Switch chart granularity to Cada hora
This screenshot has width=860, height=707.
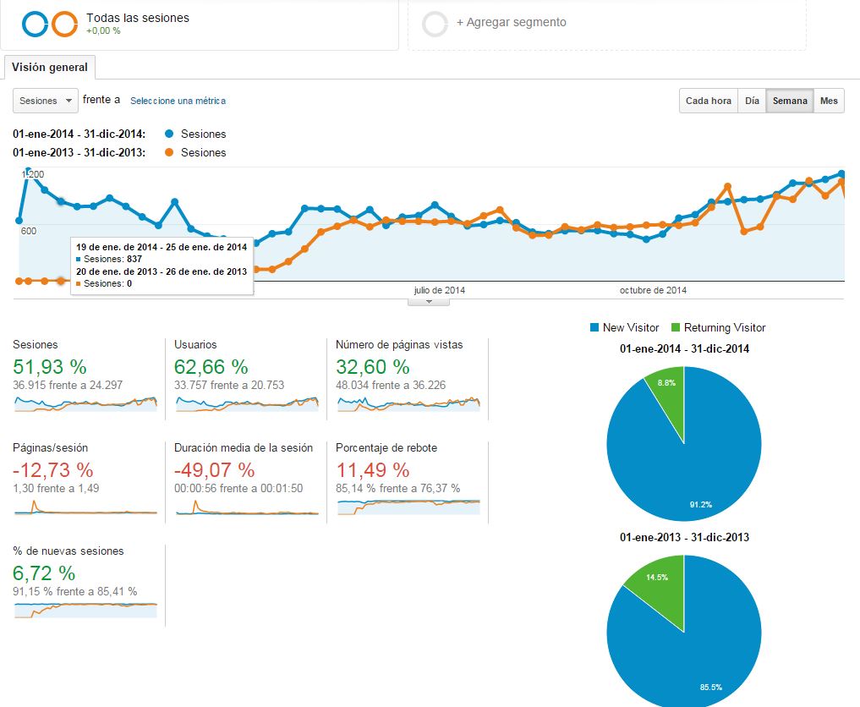(708, 101)
